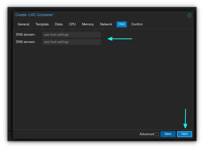Switch to the General tab
Viewport: 204px width, 149px height.
23,24
